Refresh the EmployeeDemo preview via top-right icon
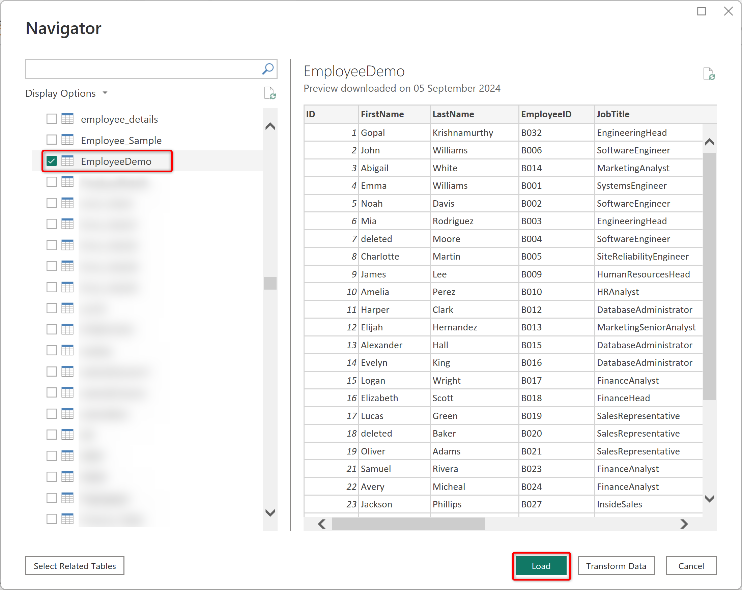 [709, 74]
